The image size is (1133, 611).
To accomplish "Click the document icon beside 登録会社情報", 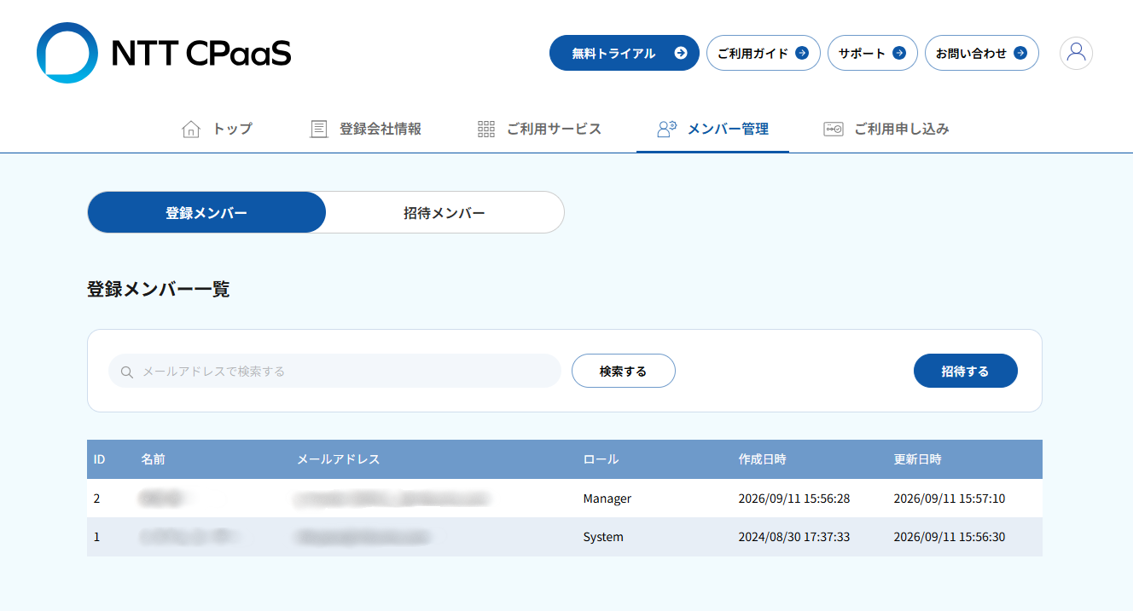I will pyautogui.click(x=319, y=129).
